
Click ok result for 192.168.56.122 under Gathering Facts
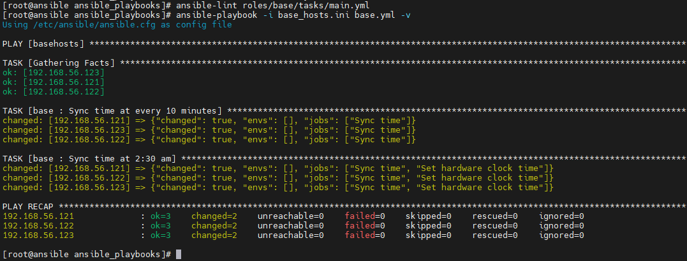[x=54, y=92]
